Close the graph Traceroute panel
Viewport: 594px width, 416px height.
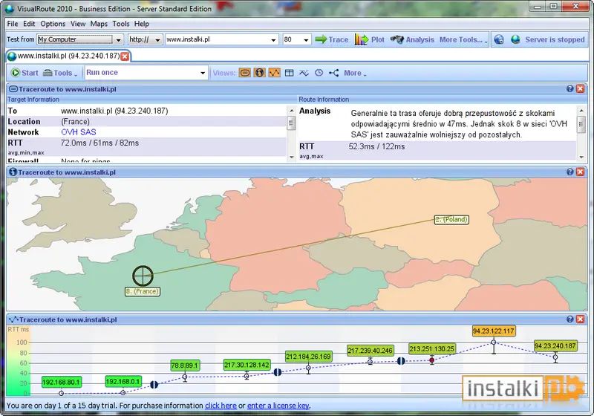pos(580,319)
